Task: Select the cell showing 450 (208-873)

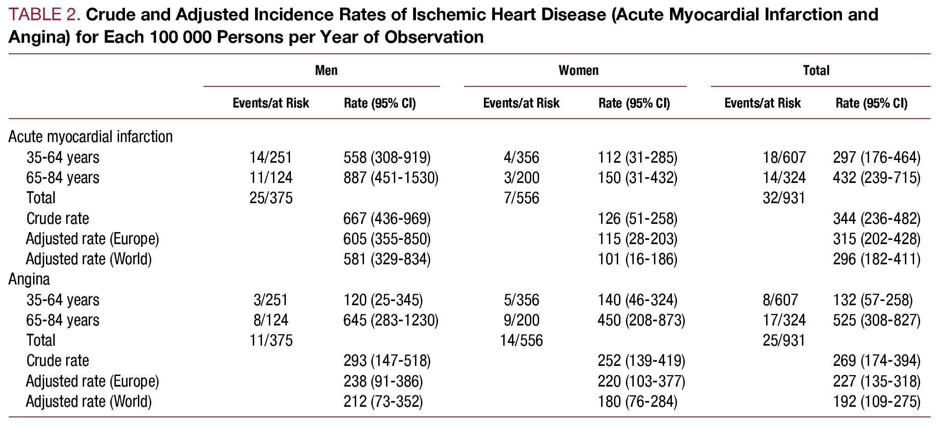Action: (x=641, y=320)
